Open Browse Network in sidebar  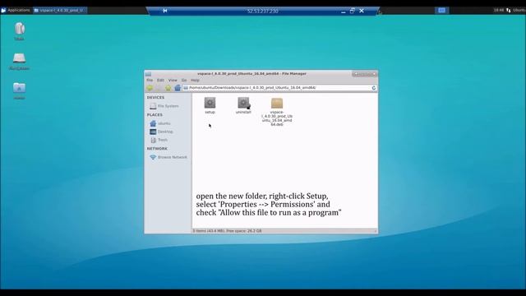click(168, 157)
